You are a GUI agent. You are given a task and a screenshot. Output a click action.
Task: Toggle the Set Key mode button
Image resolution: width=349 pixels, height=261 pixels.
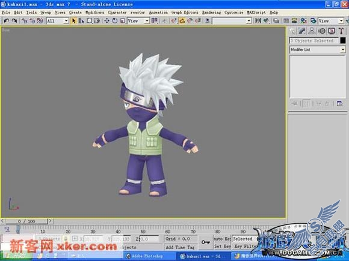[x=222, y=246]
